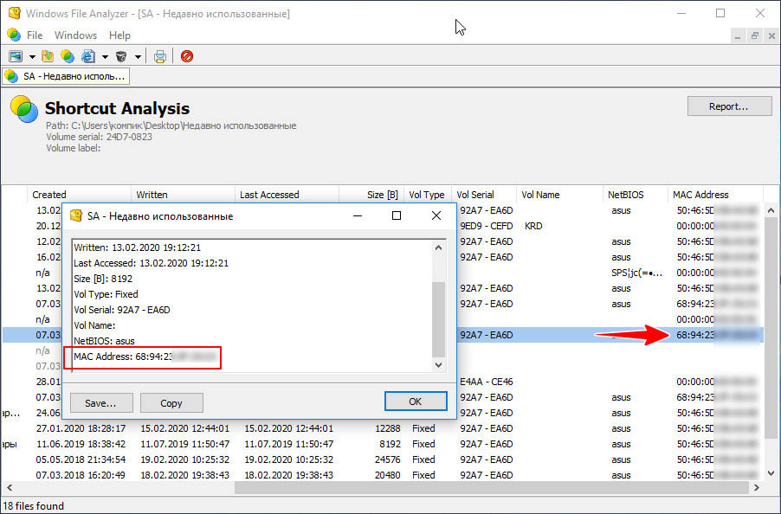Click the Print toolbar icon
The width and height of the screenshot is (781, 514).
[x=160, y=56]
